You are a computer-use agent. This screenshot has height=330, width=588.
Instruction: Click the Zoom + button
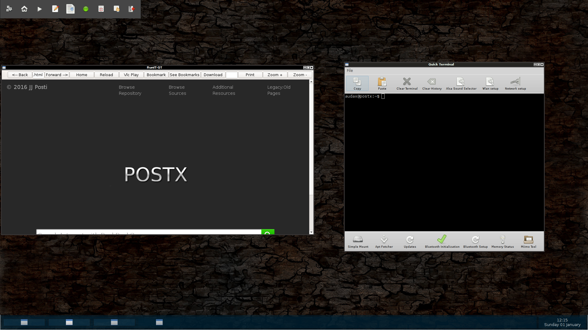pyautogui.click(x=275, y=75)
